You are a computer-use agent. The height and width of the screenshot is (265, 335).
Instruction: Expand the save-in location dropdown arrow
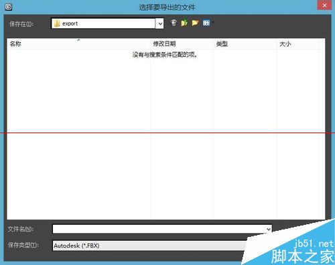pyautogui.click(x=160, y=23)
